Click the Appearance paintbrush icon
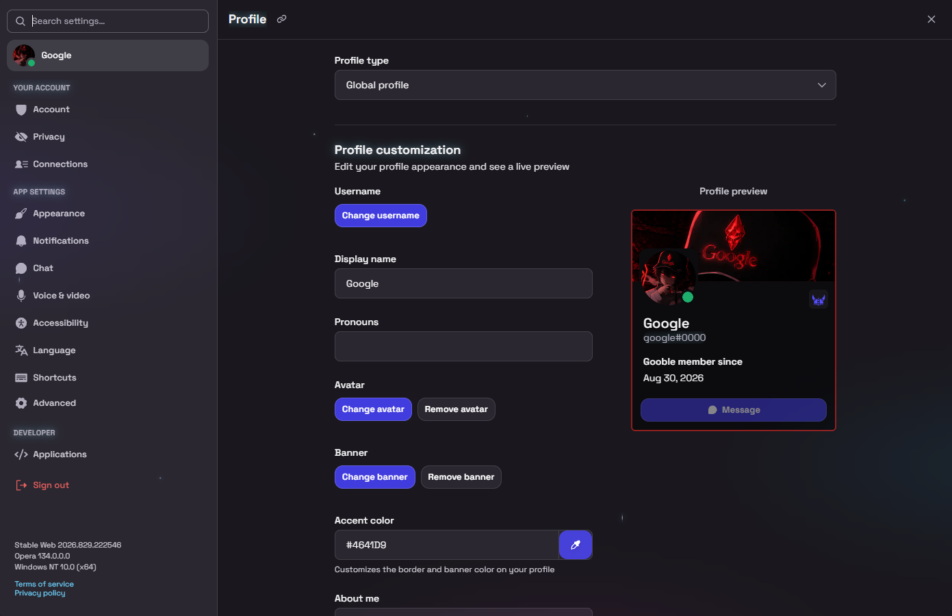Viewport: 952px width, 616px height. click(x=21, y=214)
